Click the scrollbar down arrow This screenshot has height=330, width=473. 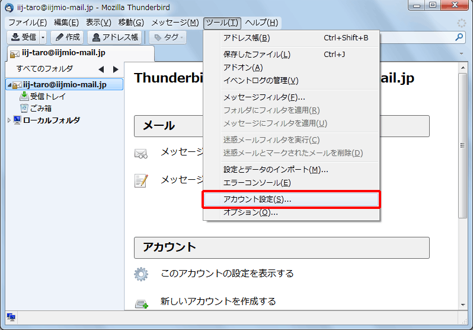[463, 305]
